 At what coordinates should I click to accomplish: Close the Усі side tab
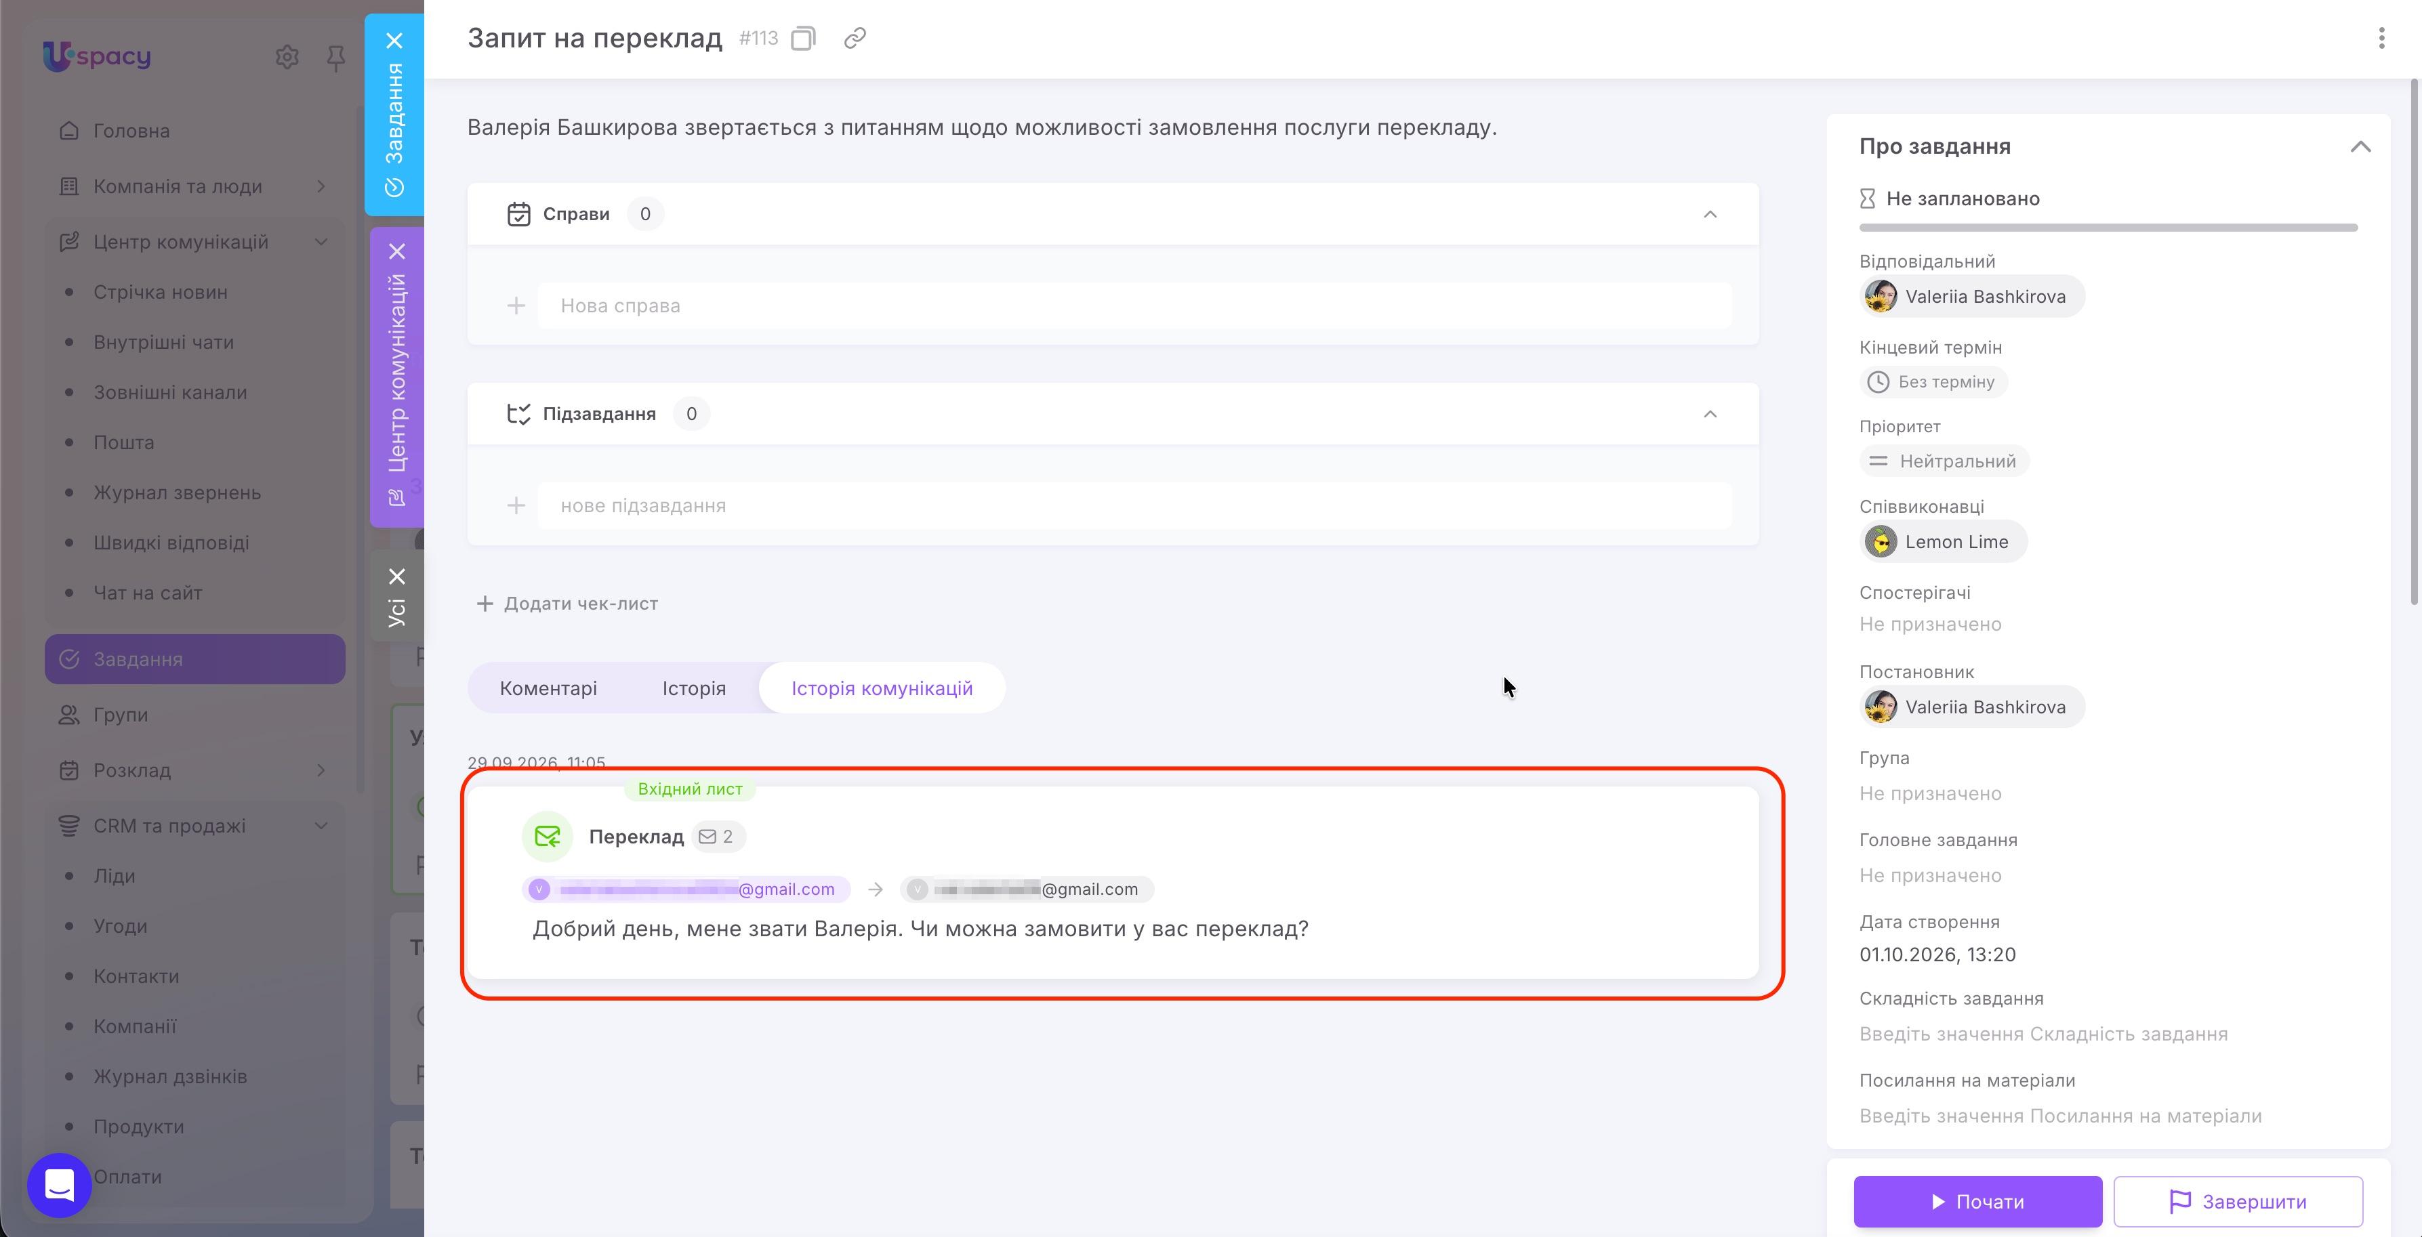coord(398,576)
